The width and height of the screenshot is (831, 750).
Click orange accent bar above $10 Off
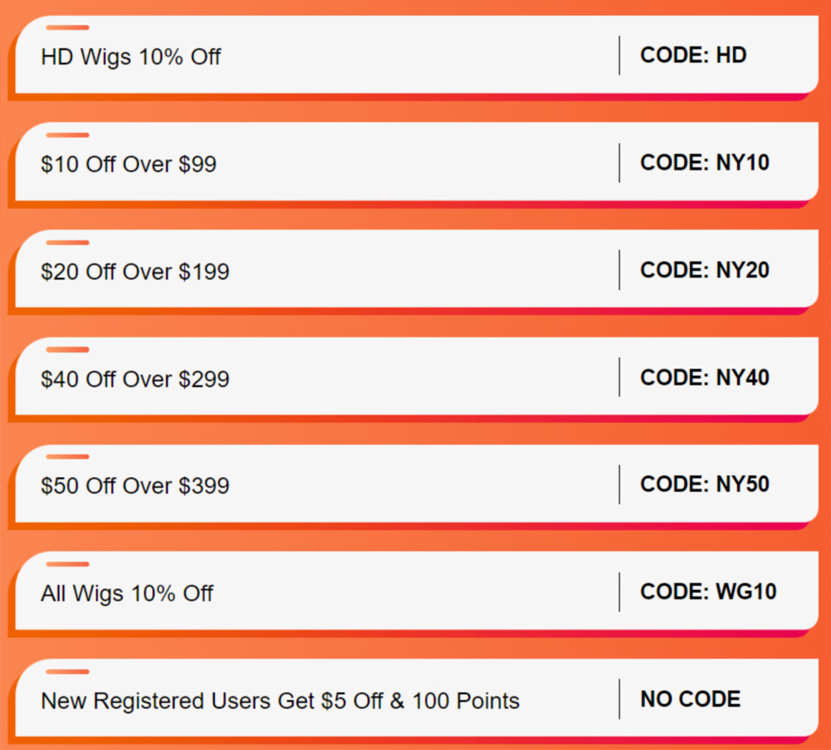coord(67,135)
